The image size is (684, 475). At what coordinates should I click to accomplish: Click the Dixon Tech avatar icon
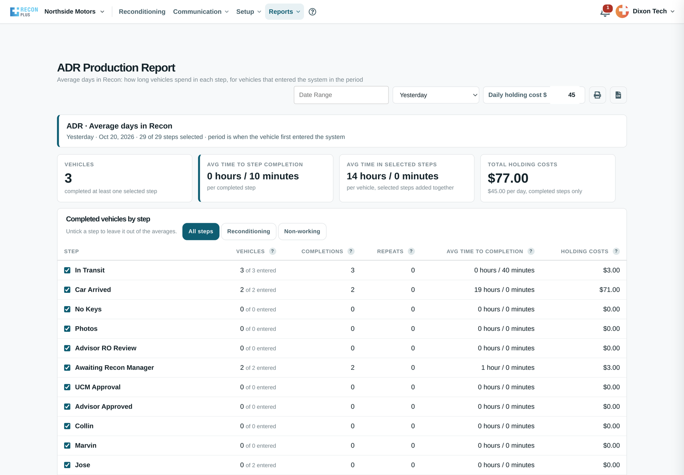[x=622, y=12]
